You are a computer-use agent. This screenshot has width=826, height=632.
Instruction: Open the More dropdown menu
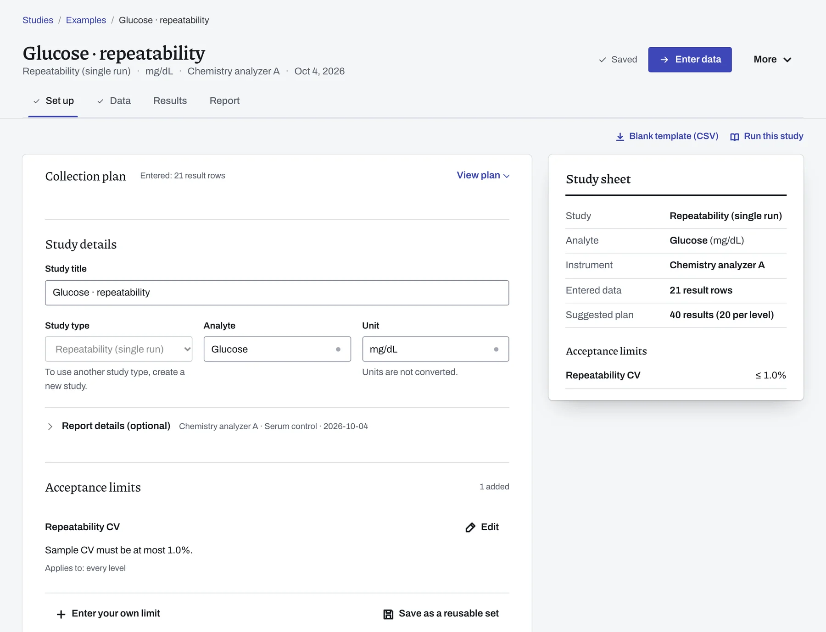point(772,60)
